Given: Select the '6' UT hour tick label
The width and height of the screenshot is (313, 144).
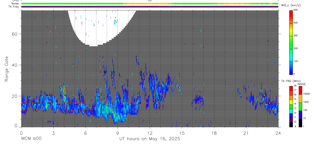Looking at the screenshot, I should [x=85, y=133].
